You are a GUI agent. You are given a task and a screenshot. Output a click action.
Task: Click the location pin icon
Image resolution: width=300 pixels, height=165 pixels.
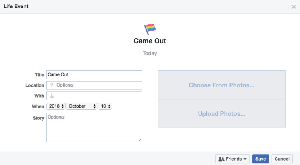[51, 85]
